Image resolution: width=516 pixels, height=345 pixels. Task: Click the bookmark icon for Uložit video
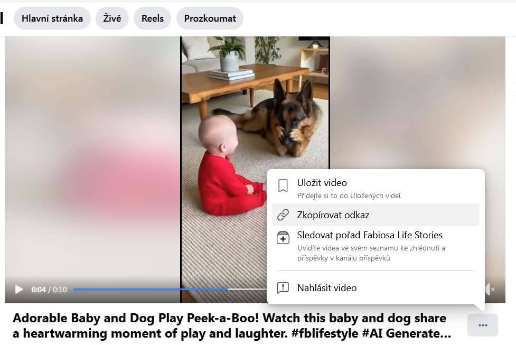283,185
